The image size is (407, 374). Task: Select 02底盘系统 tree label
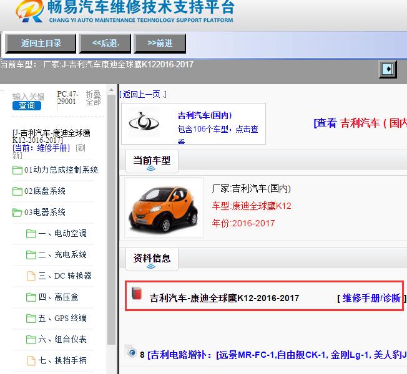[45, 191]
